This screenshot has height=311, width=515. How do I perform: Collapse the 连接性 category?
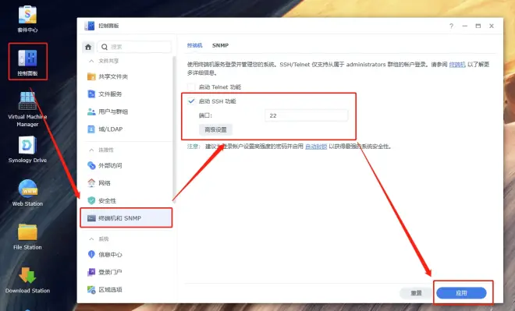(91, 150)
